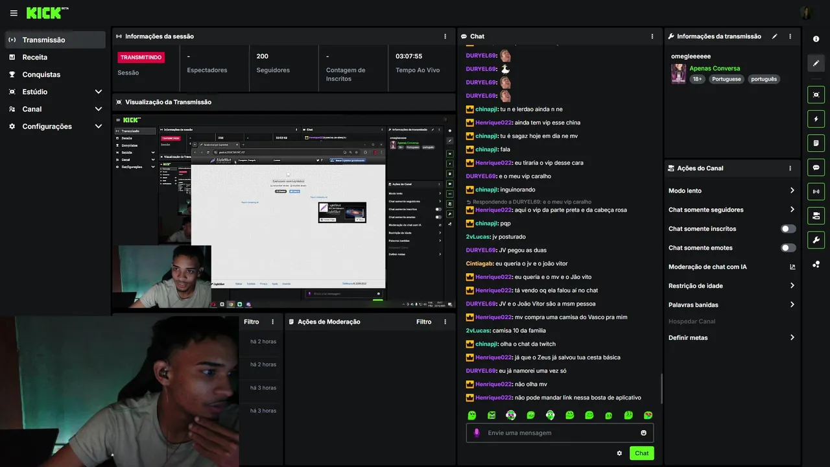The image size is (830, 467).
Task: Click 2vLucas on the 'jv posturado' message
Action: (x=478, y=237)
